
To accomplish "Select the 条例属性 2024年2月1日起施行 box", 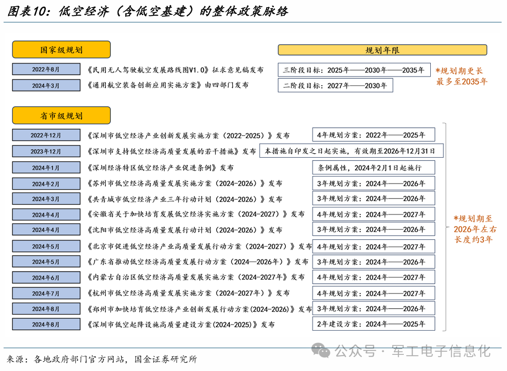I will click(373, 168).
